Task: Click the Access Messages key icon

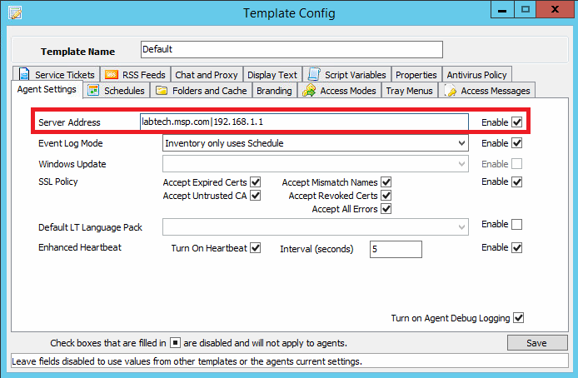Action: tap(451, 90)
